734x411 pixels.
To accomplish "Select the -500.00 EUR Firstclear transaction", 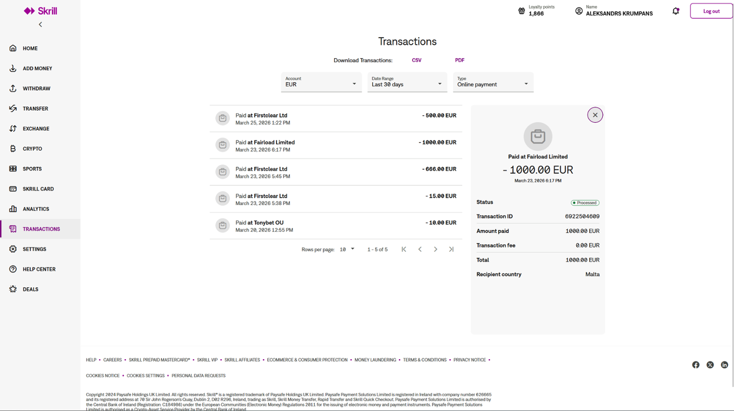I will click(x=336, y=119).
